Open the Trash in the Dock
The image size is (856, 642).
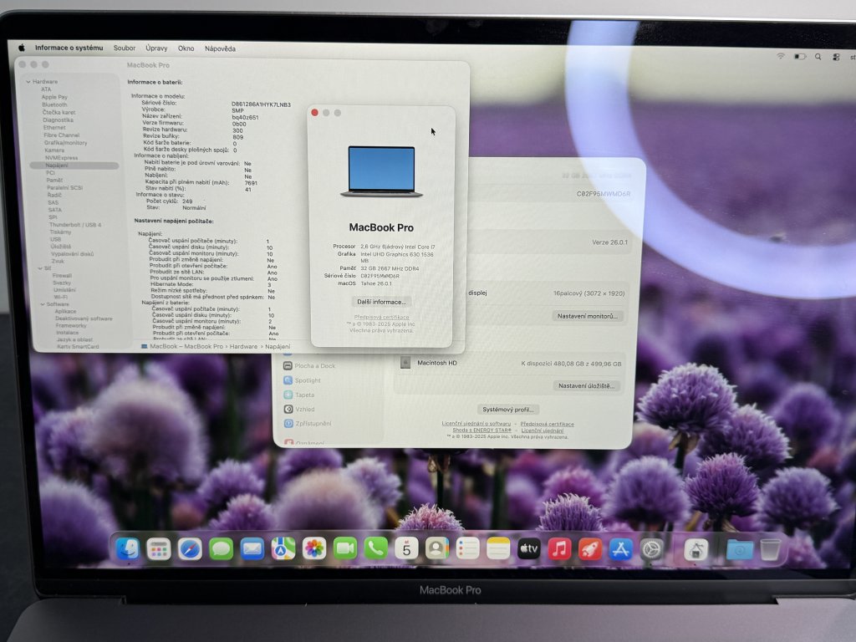770,549
